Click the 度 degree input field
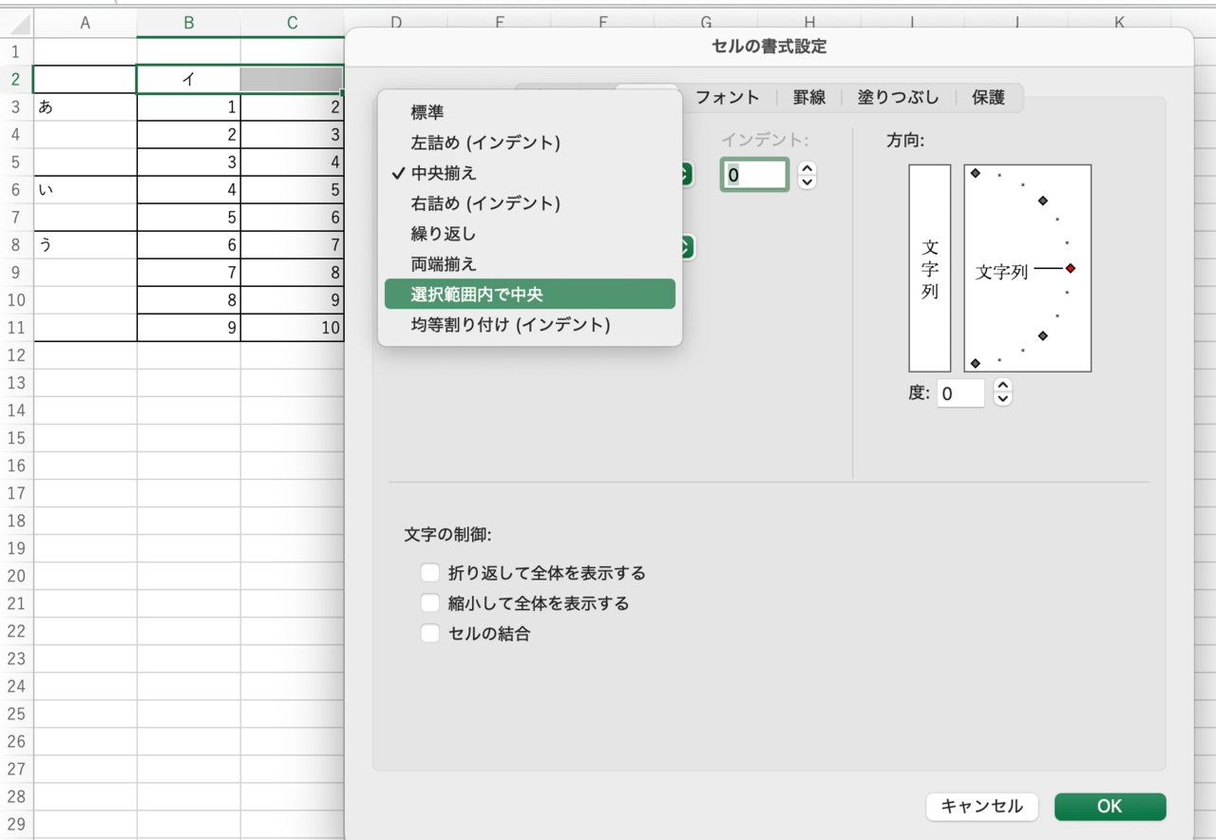Image resolution: width=1216 pixels, height=840 pixels. coord(959,393)
